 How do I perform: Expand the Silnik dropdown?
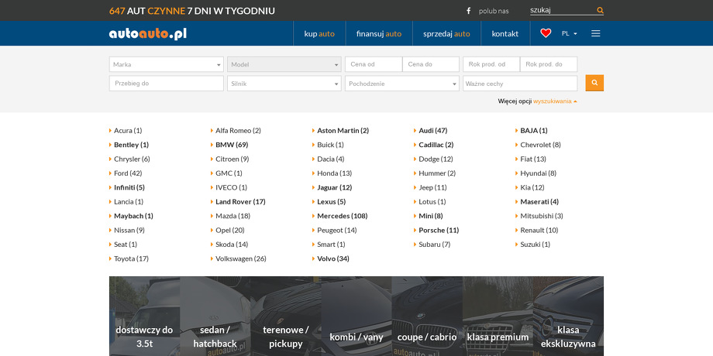pyautogui.click(x=284, y=84)
